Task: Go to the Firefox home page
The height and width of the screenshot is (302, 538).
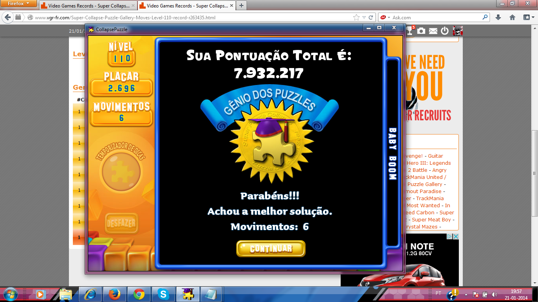Action: pyautogui.click(x=512, y=18)
